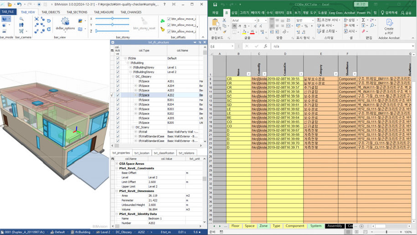
Task: Click Create a PDF Acrobat icon
Action: (x=389, y=26)
